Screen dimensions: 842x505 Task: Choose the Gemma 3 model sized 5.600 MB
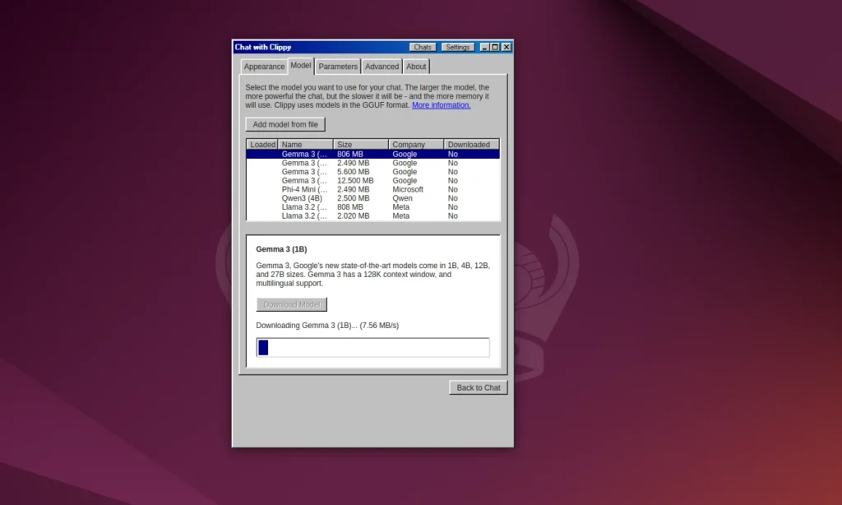[372, 172]
